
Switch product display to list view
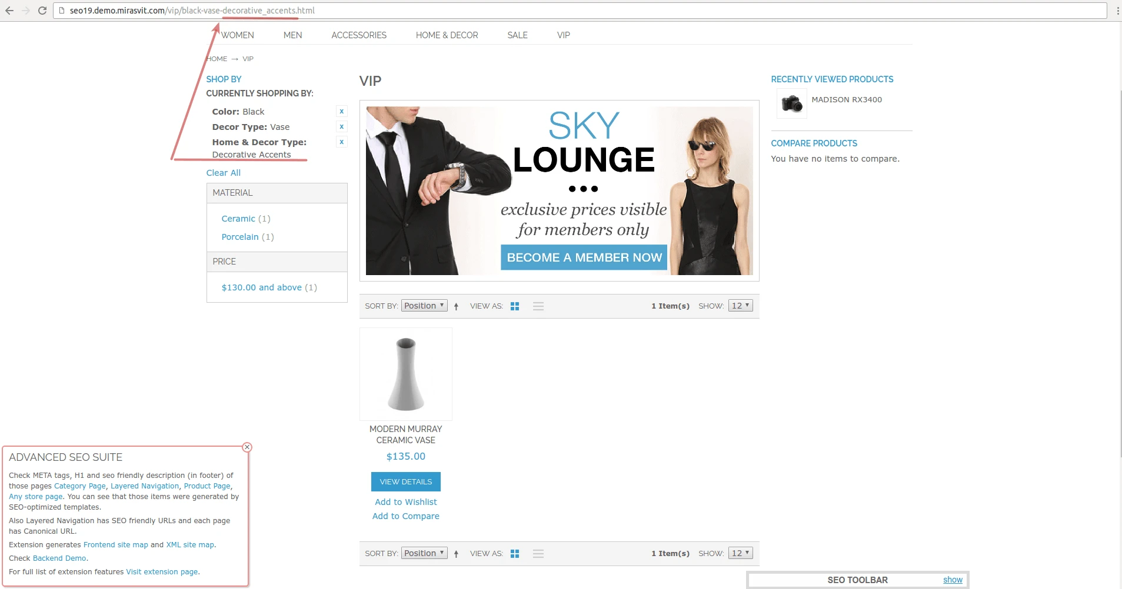click(x=538, y=306)
